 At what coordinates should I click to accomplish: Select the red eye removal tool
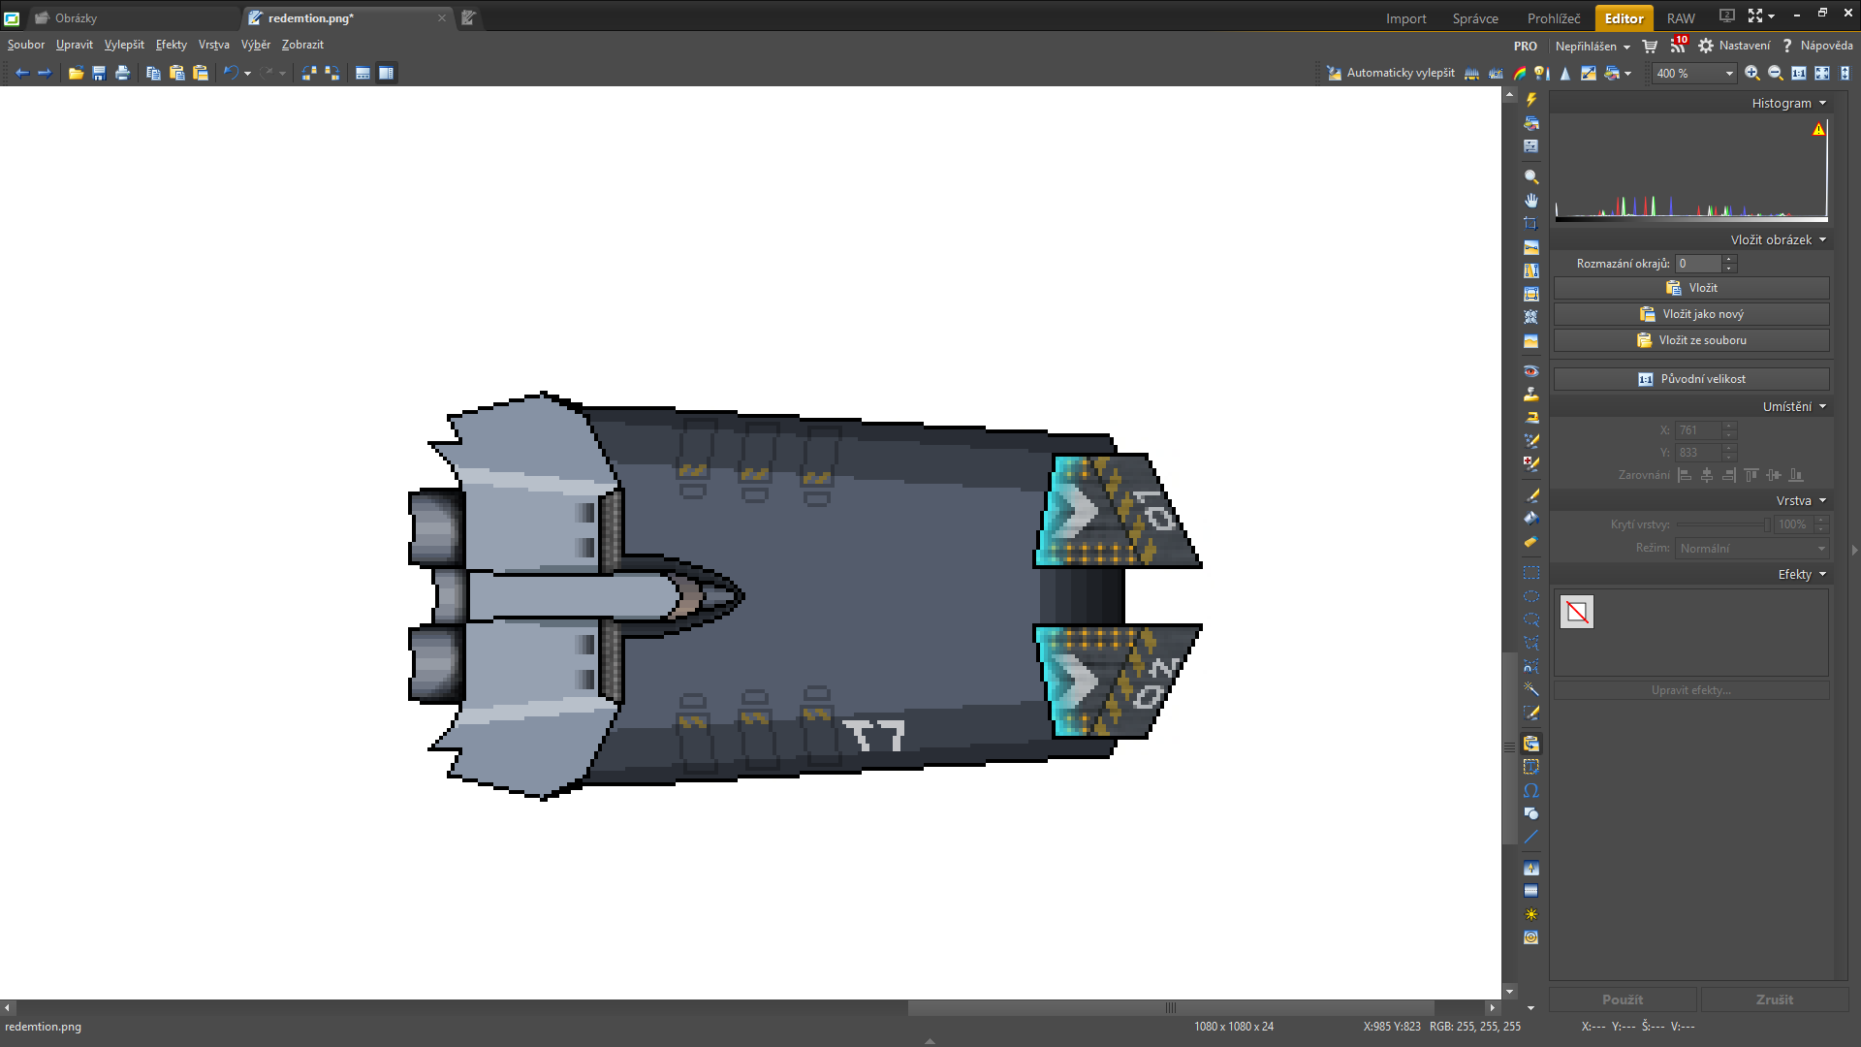click(x=1531, y=371)
